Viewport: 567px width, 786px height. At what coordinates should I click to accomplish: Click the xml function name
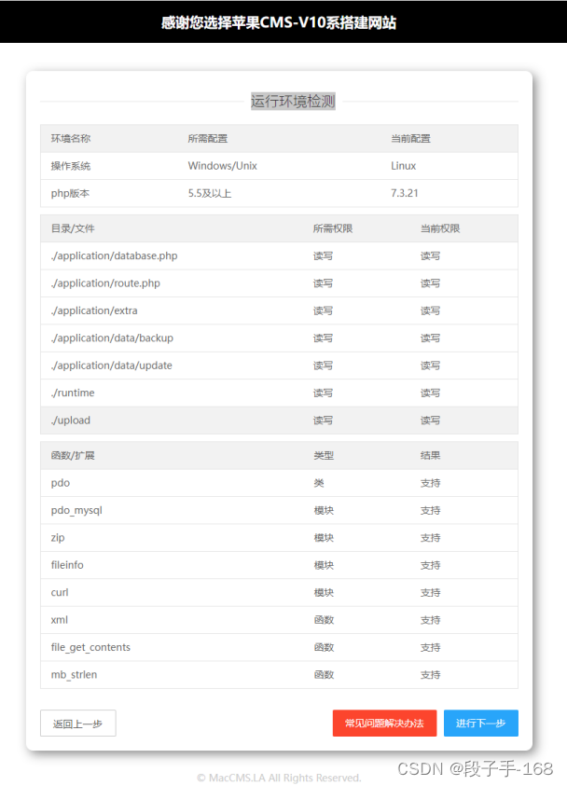point(59,620)
